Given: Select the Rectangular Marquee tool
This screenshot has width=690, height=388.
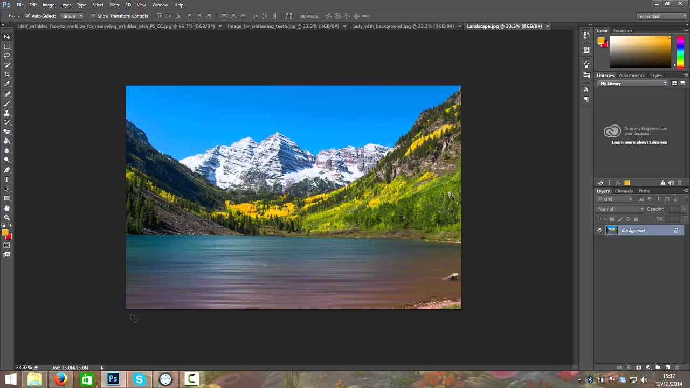Looking at the screenshot, I should [x=7, y=46].
